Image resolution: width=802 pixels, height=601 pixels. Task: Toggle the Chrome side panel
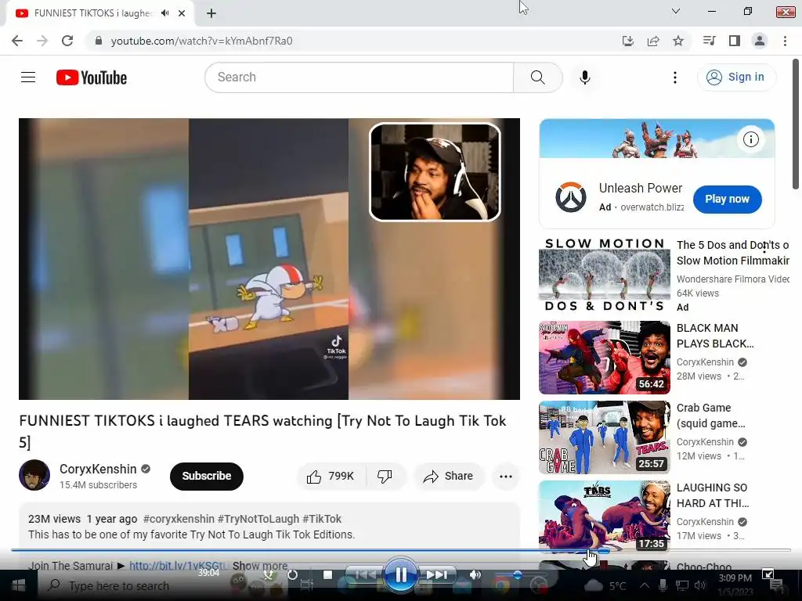(735, 41)
